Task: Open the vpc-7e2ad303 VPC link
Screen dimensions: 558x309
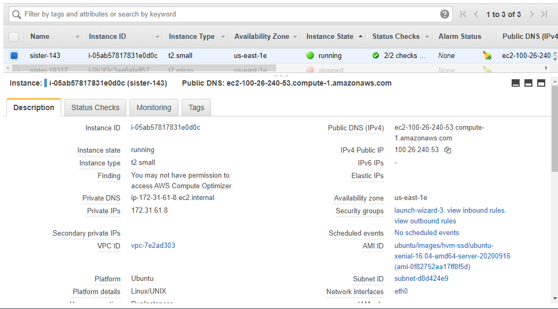Action: [153, 245]
